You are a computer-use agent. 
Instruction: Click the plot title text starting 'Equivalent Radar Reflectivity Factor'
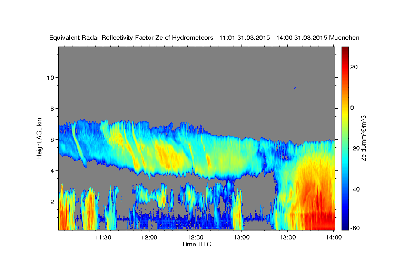(204, 38)
